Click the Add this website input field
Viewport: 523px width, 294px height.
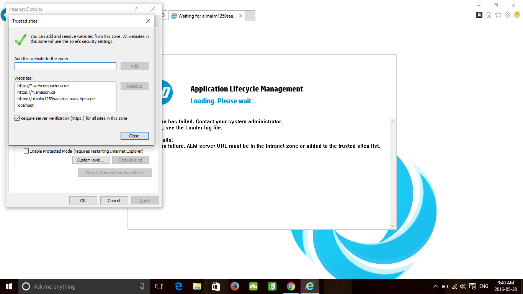pos(65,66)
